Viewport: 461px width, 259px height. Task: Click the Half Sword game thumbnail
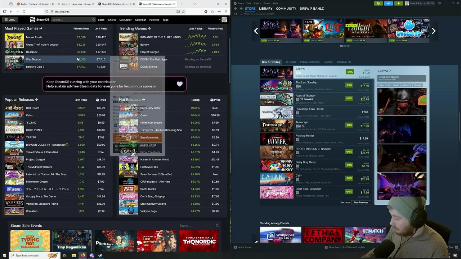pos(14,108)
